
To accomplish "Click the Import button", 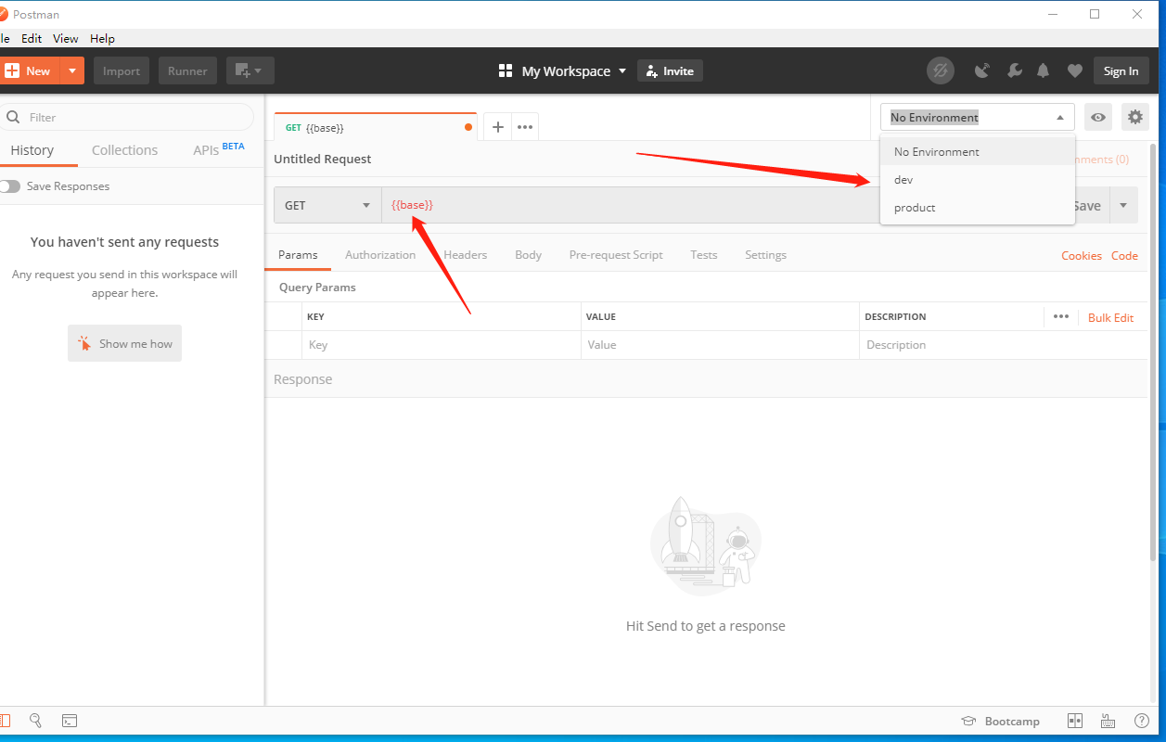I will coord(122,71).
